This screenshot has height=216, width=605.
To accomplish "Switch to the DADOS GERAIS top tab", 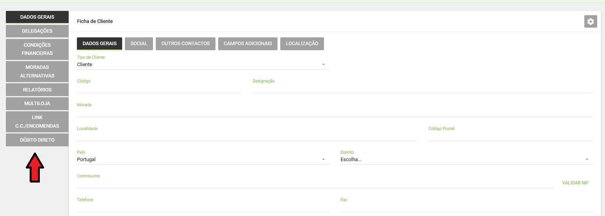I will pyautogui.click(x=100, y=44).
